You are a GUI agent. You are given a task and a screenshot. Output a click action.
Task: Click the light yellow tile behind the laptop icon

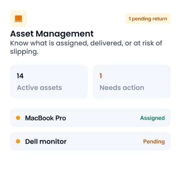tap(18, 18)
